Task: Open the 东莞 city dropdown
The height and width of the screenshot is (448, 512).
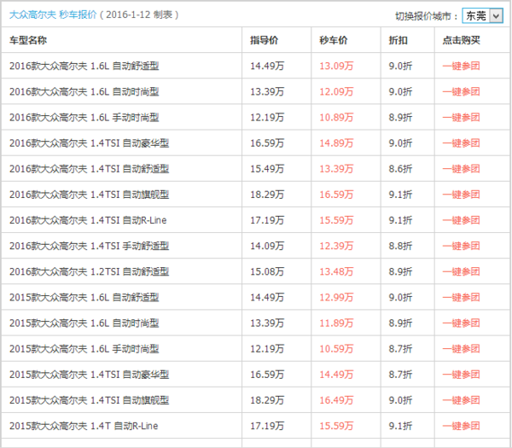Action: pos(482,15)
